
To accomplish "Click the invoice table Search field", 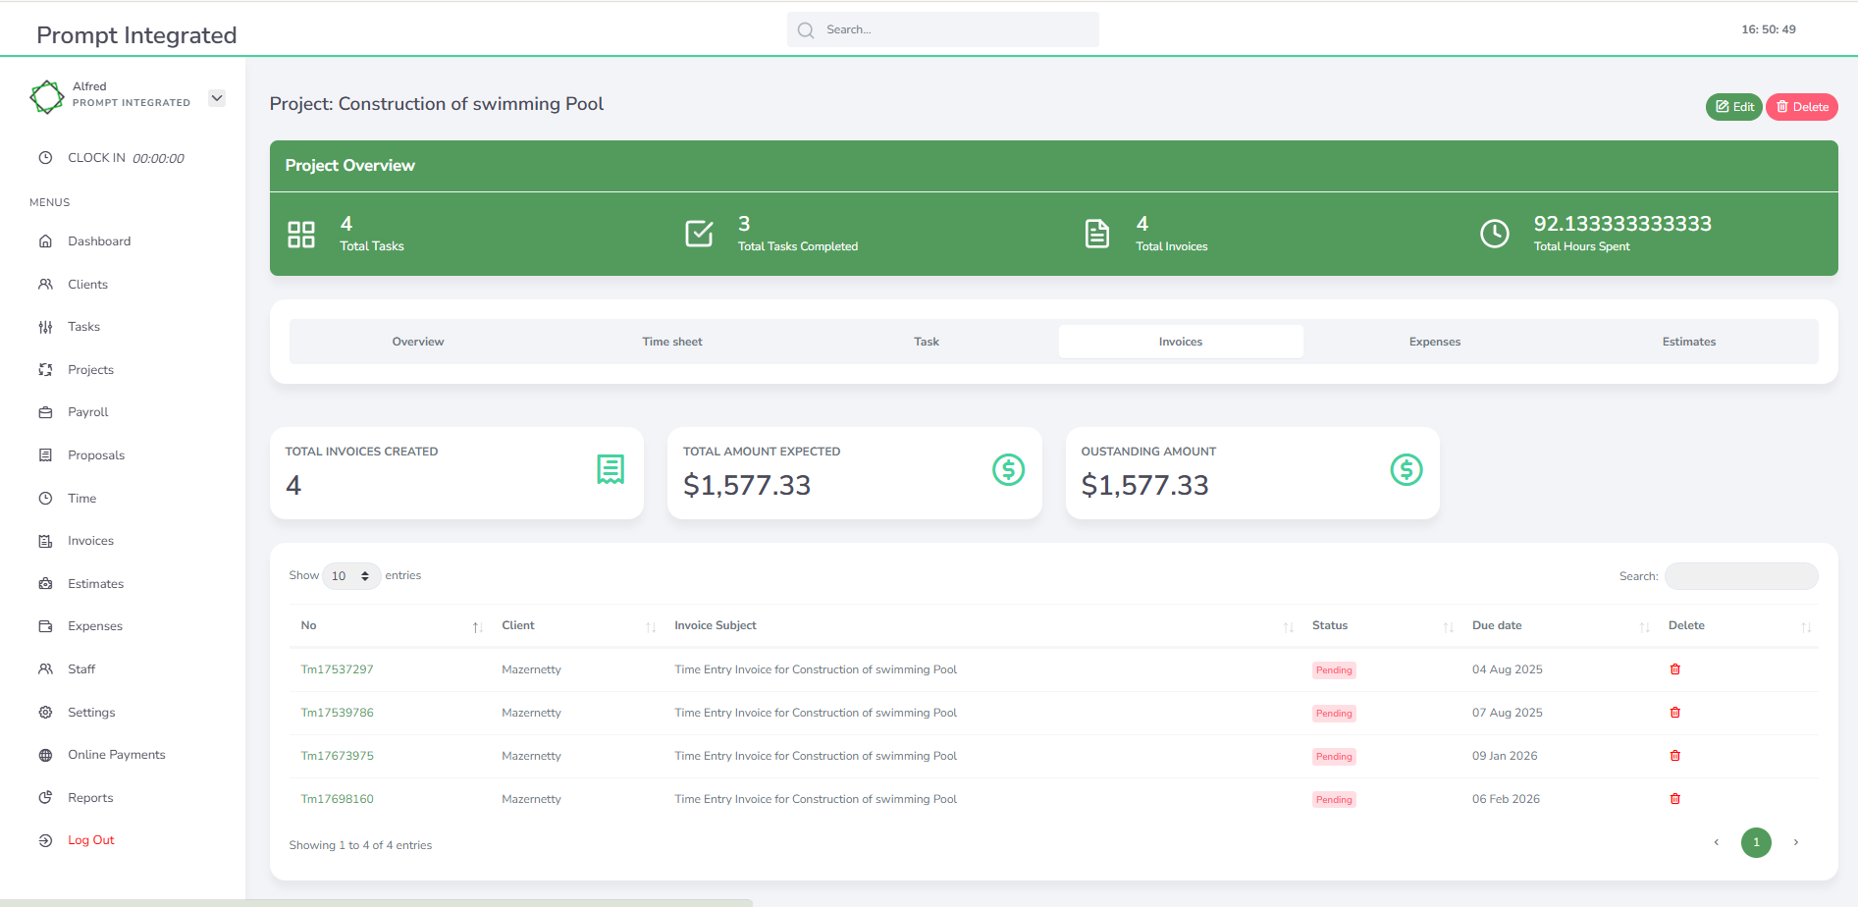I will pyautogui.click(x=1740, y=576).
